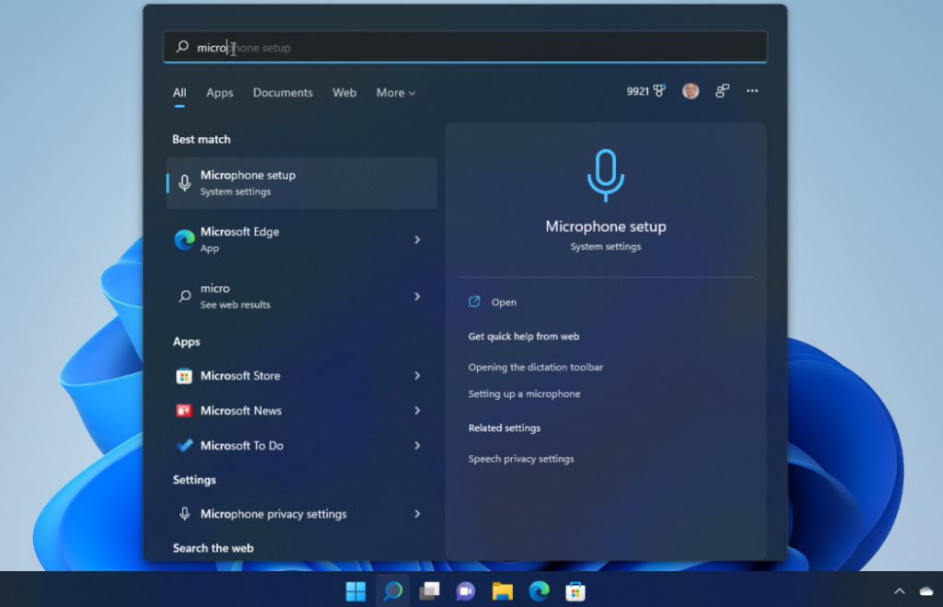The width and height of the screenshot is (943, 607).
Task: Click the three-dot more options icon
Action: click(x=752, y=91)
